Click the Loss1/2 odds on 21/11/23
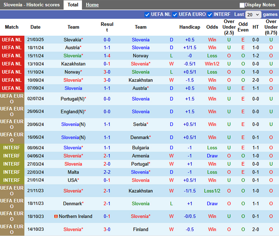This screenshot has height=236, width=279. [x=212, y=191]
